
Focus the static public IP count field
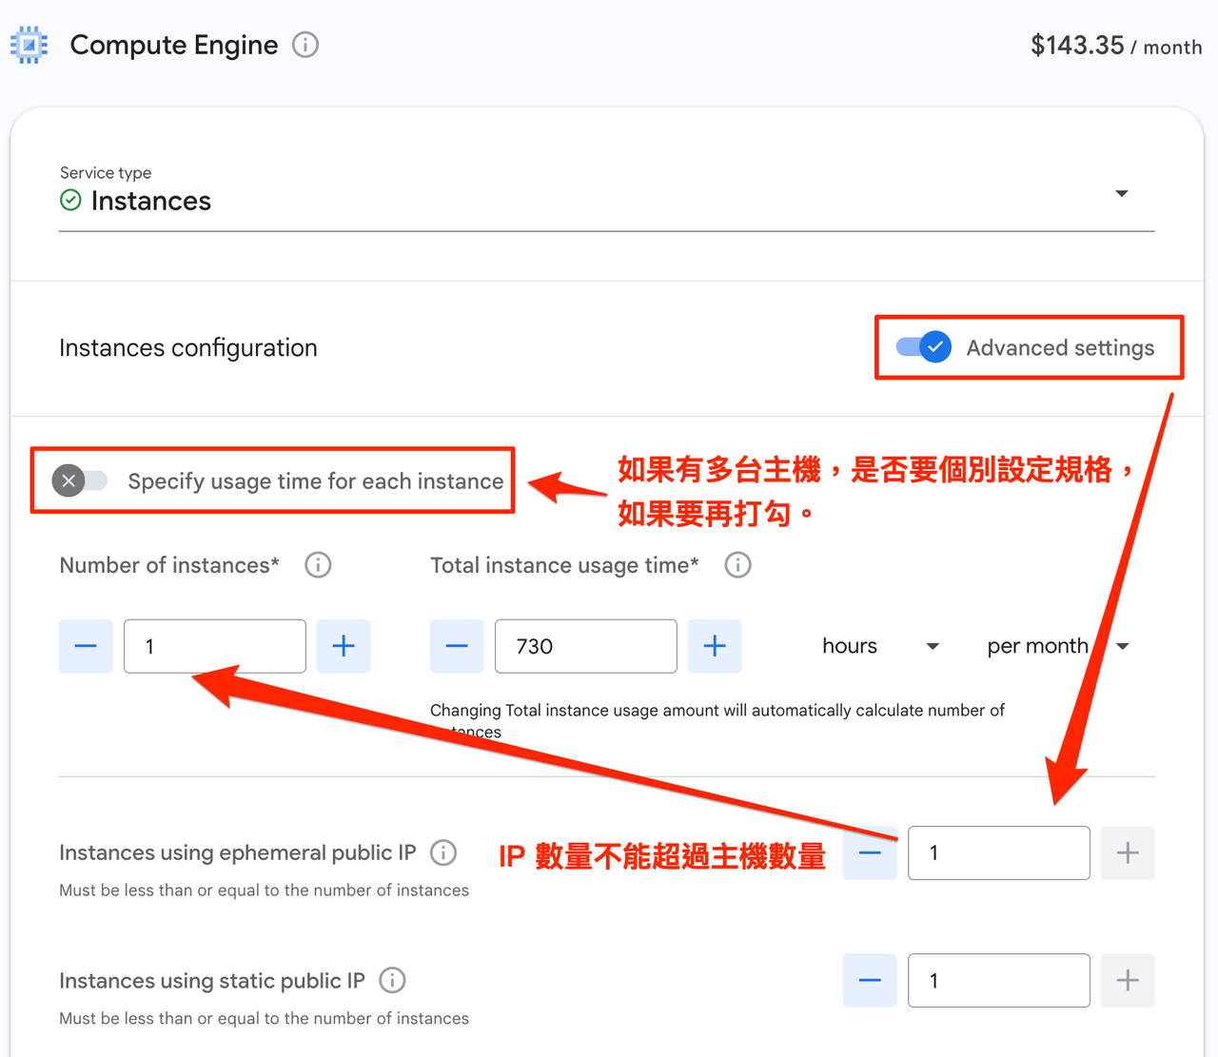(999, 980)
